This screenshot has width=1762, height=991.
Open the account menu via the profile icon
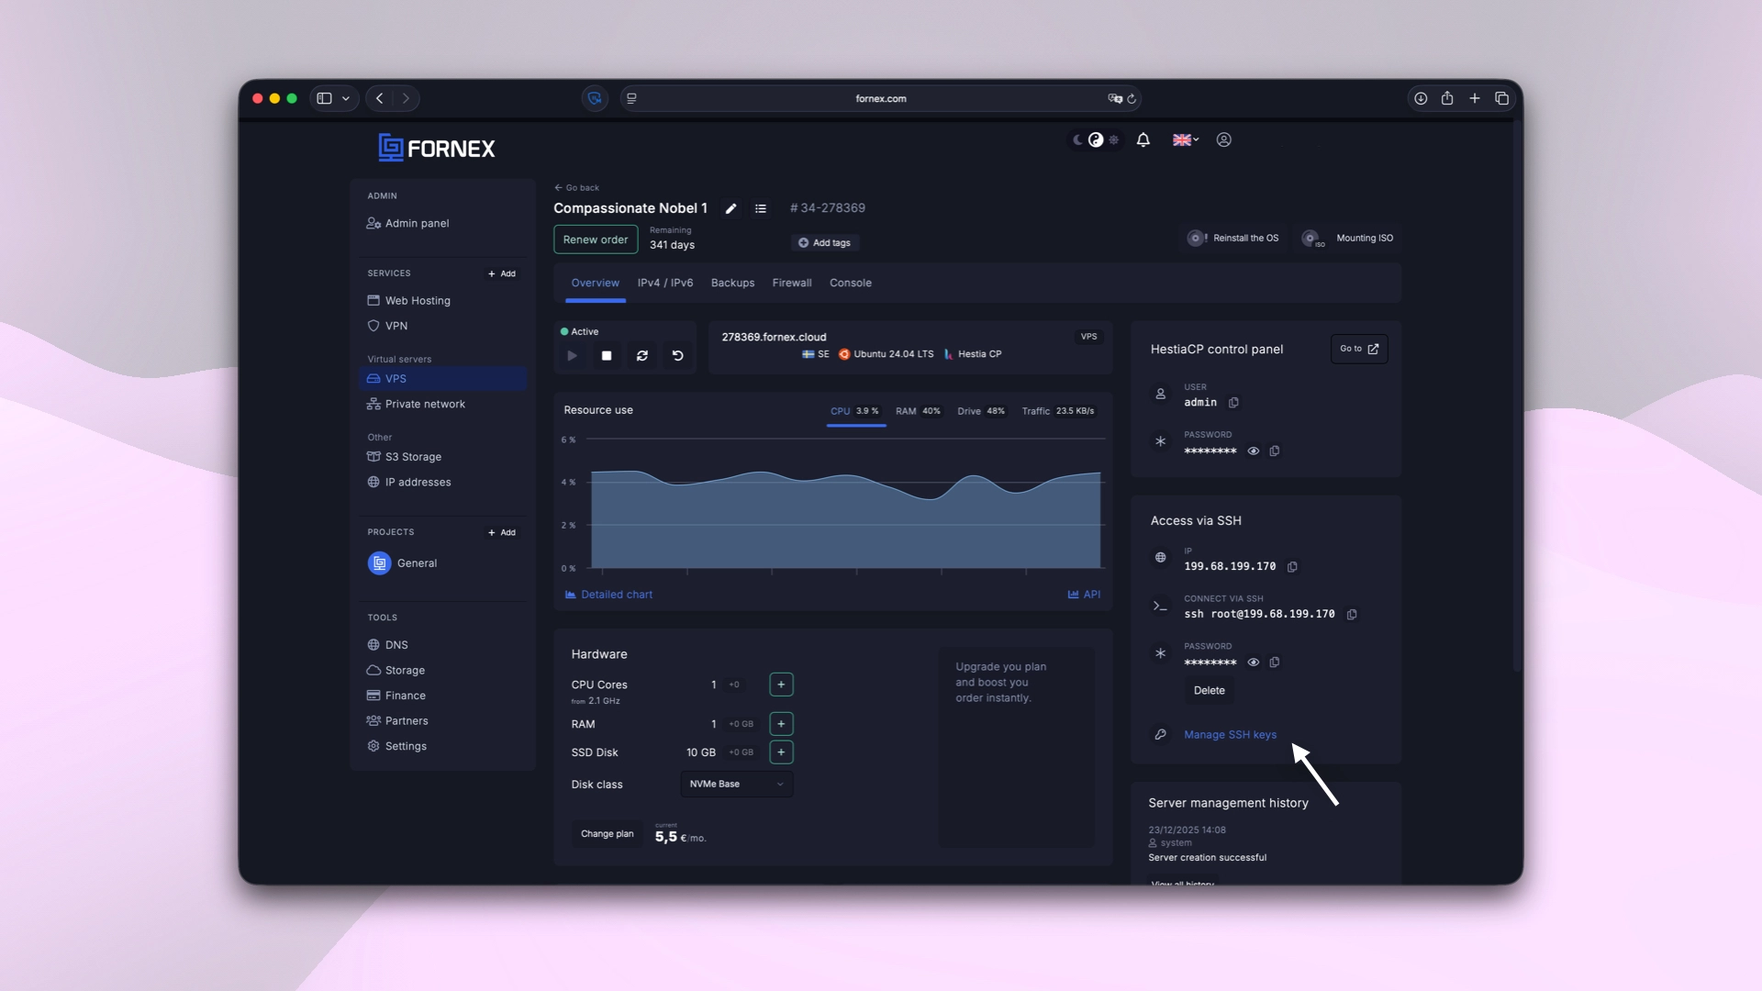tap(1224, 140)
